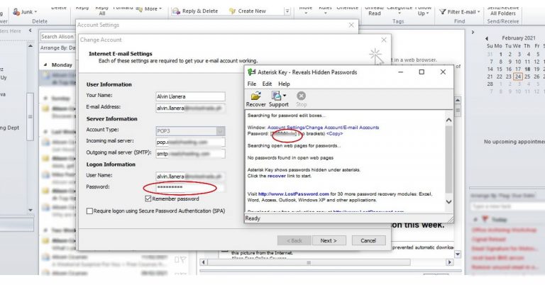Open the Follow Up dropdown
This screenshot has height=285, width=545.
coord(424,11)
